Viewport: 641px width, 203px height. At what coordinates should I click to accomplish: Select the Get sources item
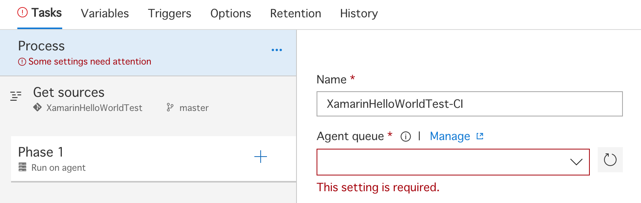tap(69, 93)
